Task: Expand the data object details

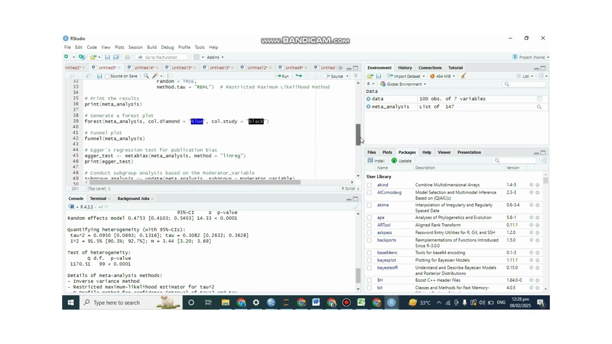Action: (x=369, y=99)
